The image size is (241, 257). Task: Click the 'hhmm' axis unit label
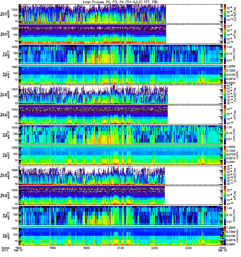[5, 248]
